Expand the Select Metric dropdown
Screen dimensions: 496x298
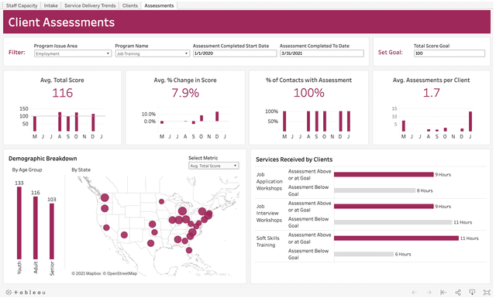[214, 166]
